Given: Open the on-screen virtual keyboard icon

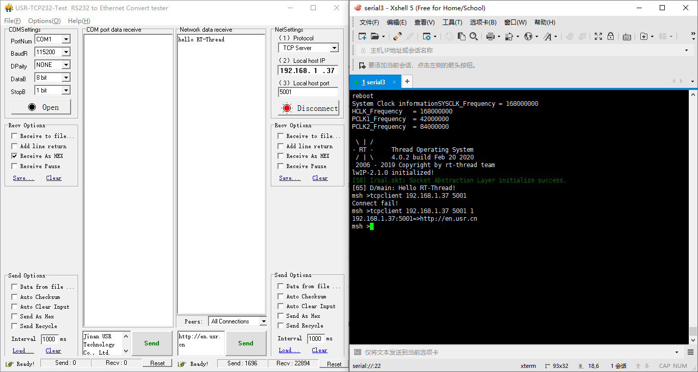Looking at the screenshot, I should [627, 36].
